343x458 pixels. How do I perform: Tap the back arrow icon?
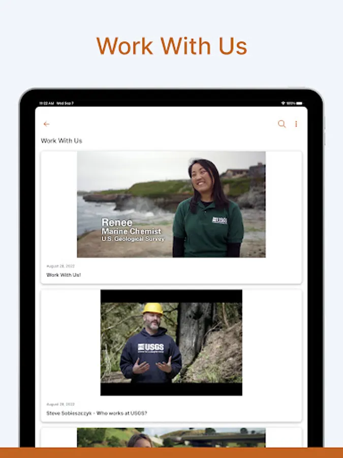(46, 124)
